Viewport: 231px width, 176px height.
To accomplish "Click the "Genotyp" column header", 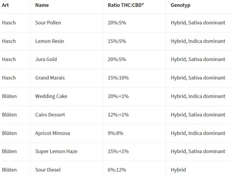I will [181, 6].
